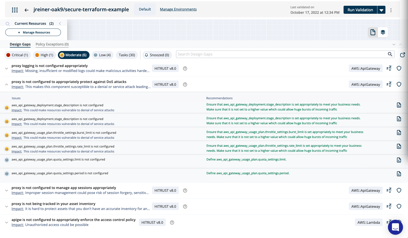Open Impact link under proxy logging gap
Image resolution: width=408 pixels, height=238 pixels.
click(x=18, y=71)
